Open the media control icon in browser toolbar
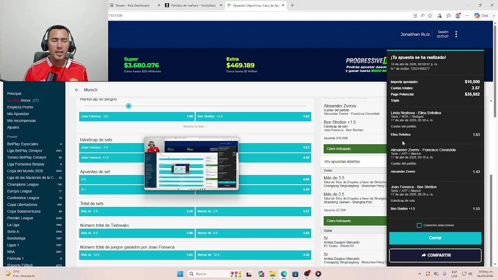This screenshot has height=280, width=498. [x=439, y=16]
